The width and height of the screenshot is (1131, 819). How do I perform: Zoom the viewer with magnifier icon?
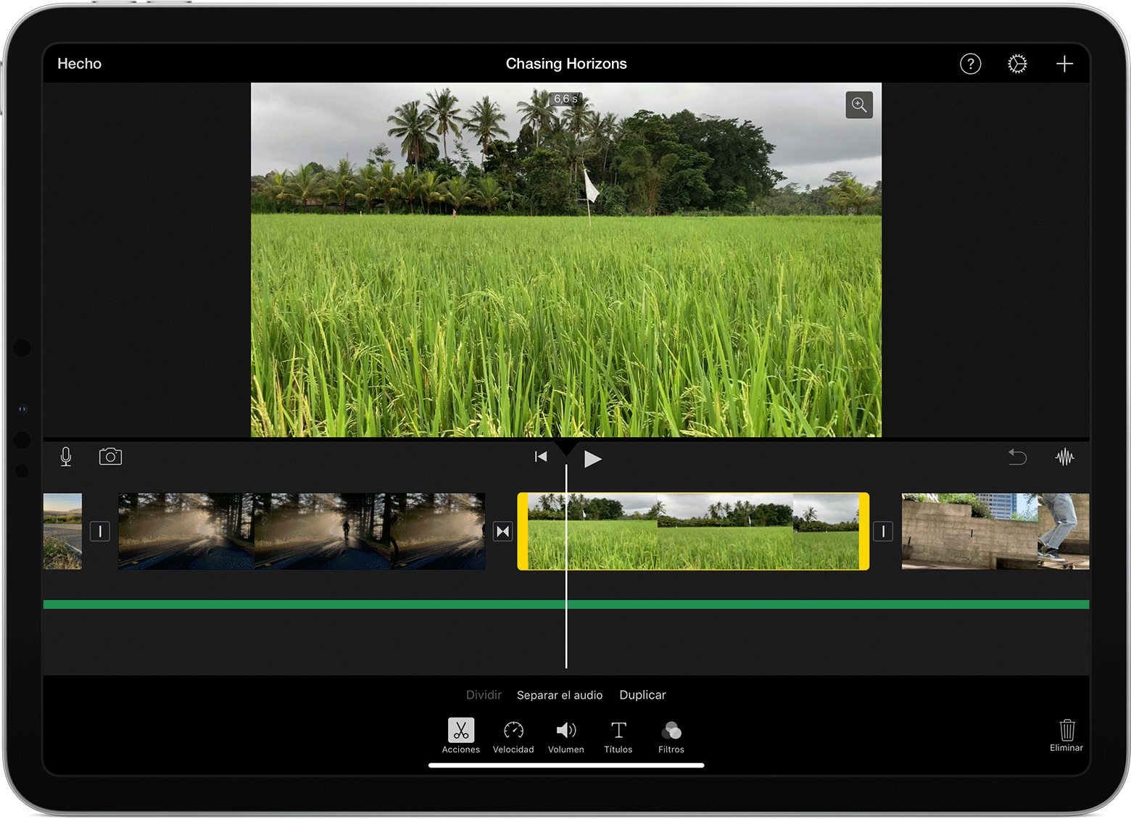859,105
